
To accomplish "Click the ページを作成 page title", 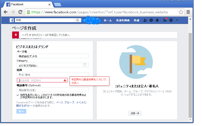I will click(24, 28).
